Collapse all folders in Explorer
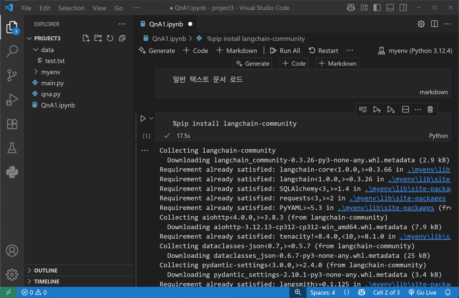This screenshot has width=459, height=298. [x=122, y=38]
